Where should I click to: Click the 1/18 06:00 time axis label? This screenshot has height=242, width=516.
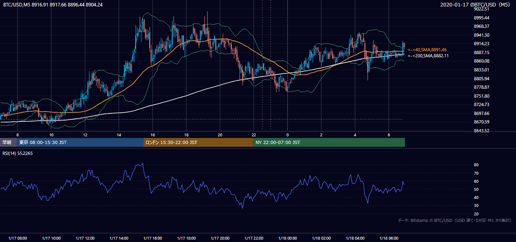388,238
